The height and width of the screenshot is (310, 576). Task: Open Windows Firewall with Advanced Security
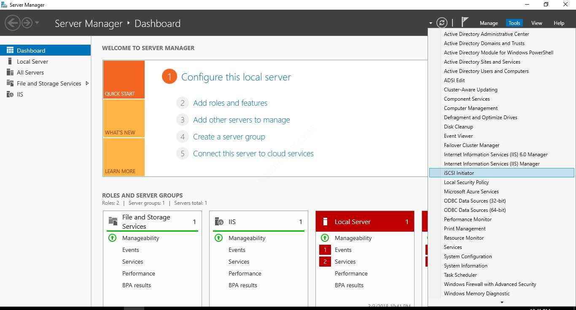click(502, 284)
